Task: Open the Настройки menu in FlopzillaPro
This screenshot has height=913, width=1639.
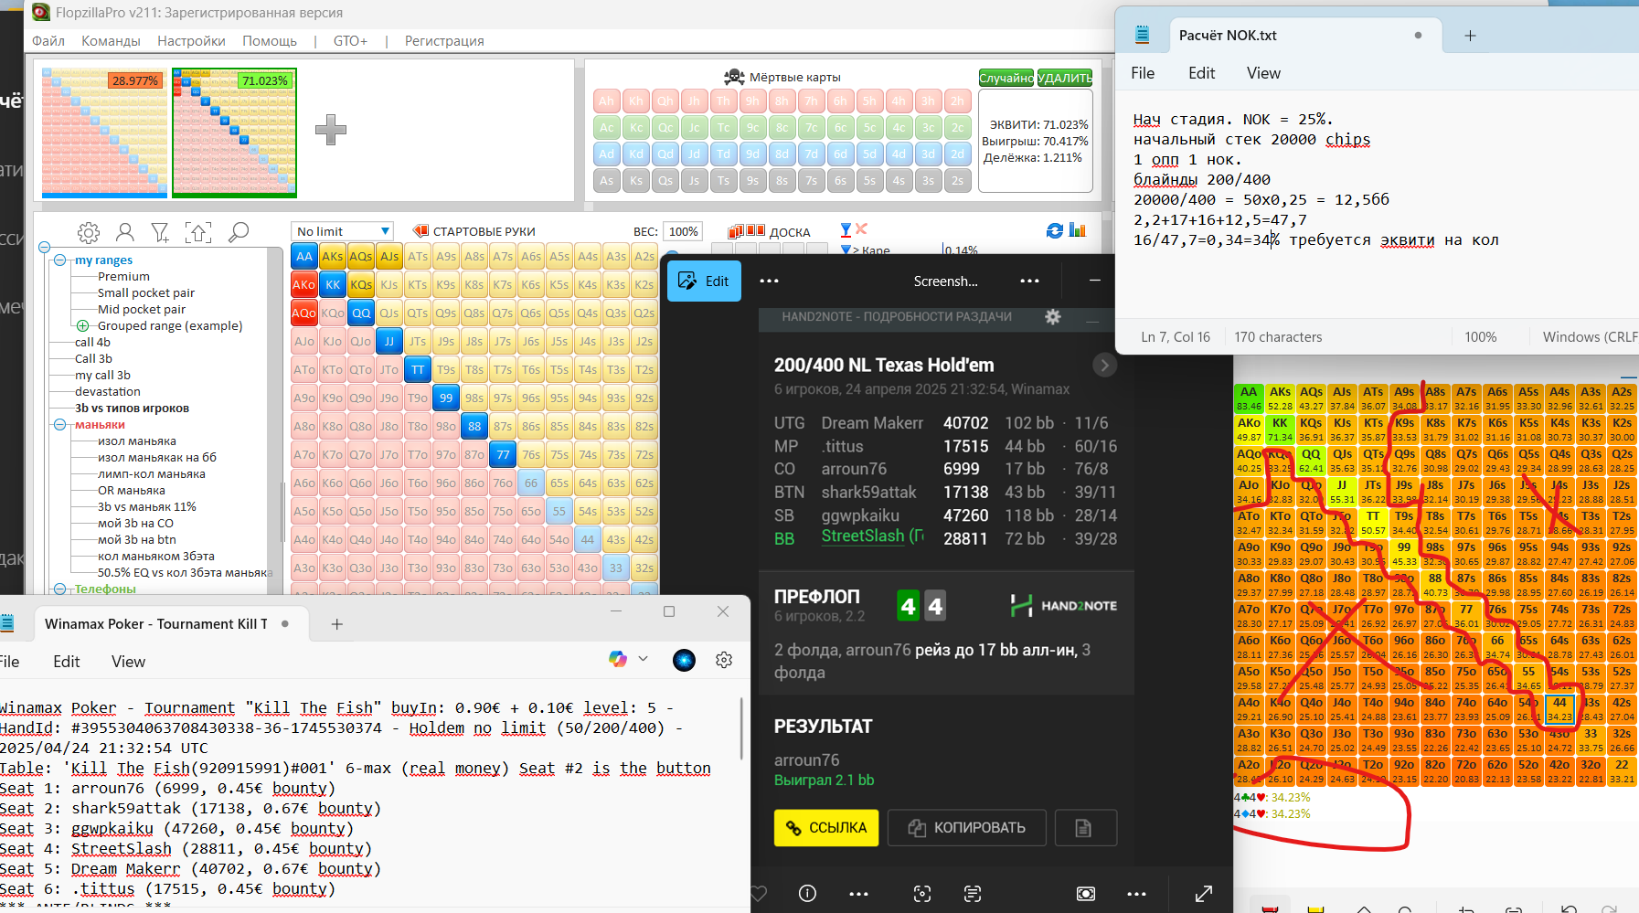Action: (191, 41)
